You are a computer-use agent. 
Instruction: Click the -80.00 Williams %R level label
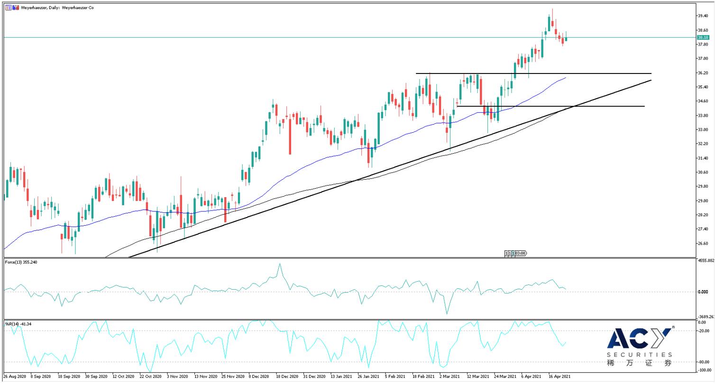click(703, 362)
